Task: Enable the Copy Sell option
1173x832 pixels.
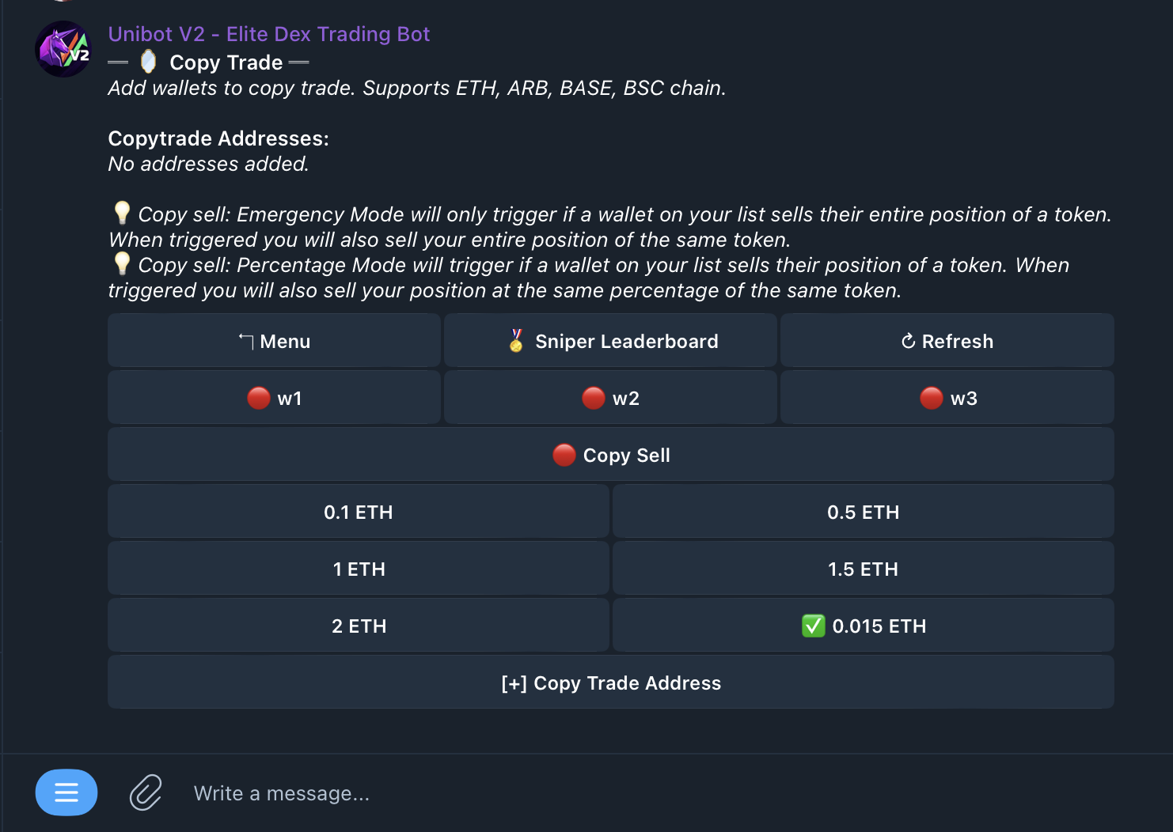Action: 610,455
